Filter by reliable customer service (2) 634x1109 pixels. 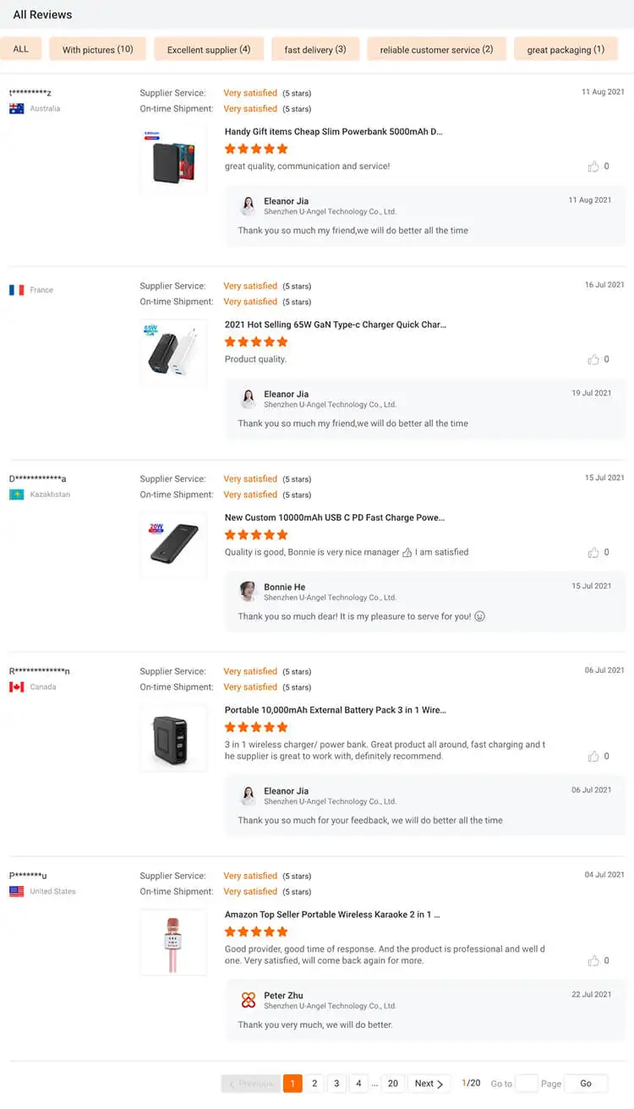(436, 49)
